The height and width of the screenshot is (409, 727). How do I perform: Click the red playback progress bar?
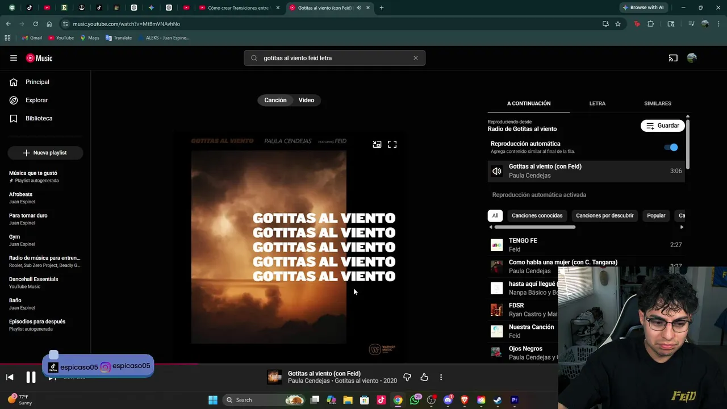[x=99, y=364]
